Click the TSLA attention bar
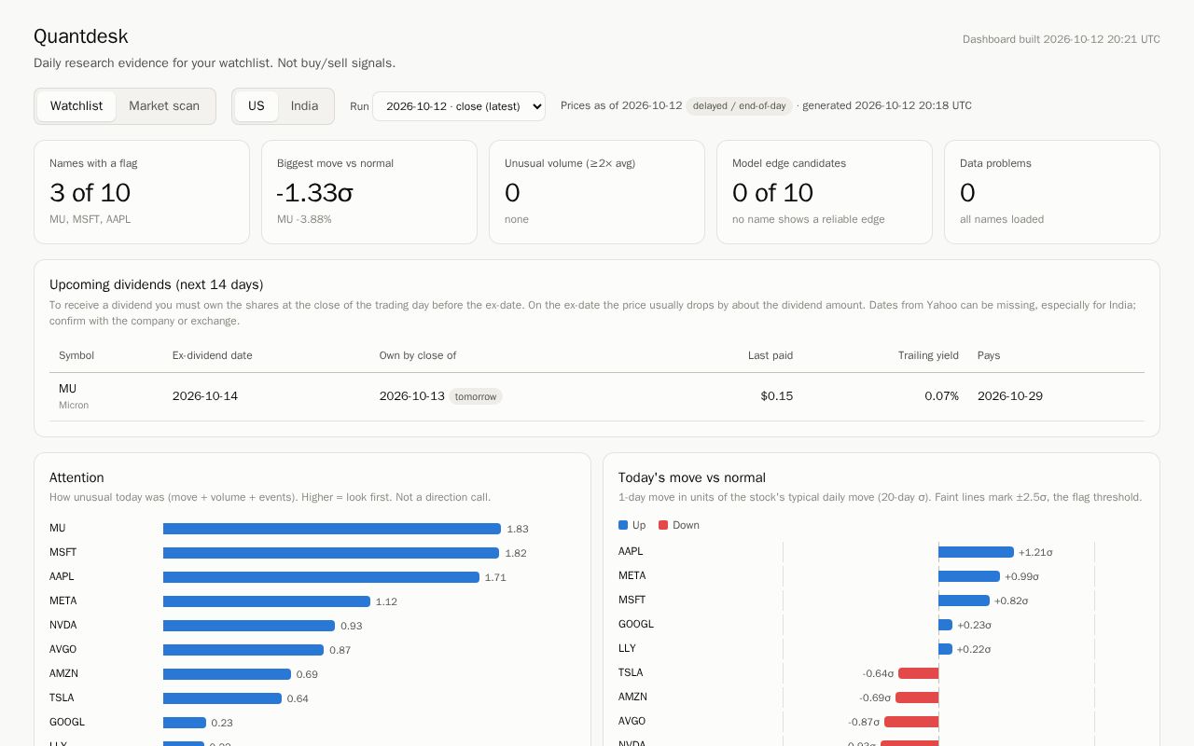 pyautogui.click(x=222, y=698)
